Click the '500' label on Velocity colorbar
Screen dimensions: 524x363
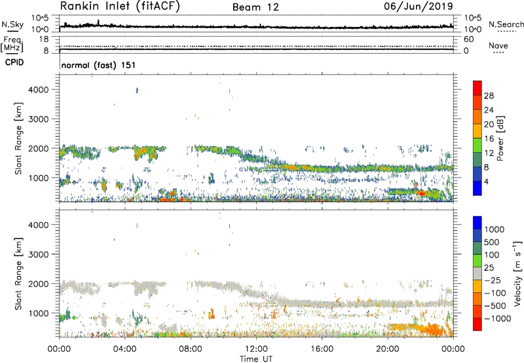pos(493,242)
